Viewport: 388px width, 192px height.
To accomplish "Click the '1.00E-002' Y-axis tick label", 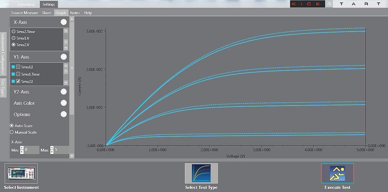I will click(x=94, y=107).
